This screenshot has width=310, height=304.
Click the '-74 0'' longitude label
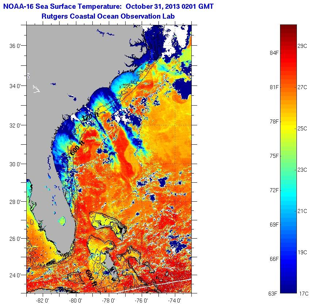(175, 300)
